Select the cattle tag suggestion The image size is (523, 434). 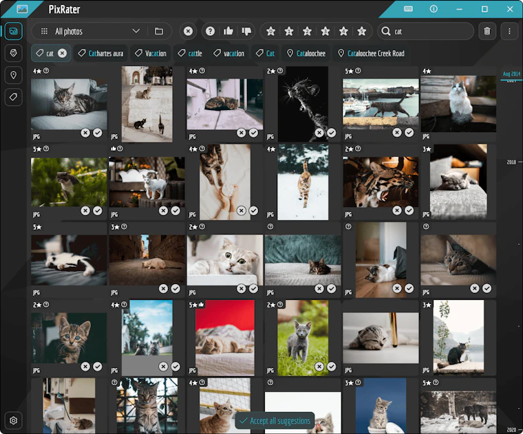[190, 54]
